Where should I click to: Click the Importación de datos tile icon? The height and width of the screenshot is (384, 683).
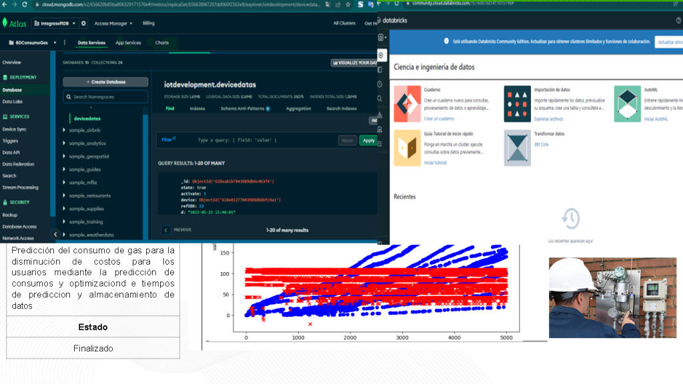517,104
